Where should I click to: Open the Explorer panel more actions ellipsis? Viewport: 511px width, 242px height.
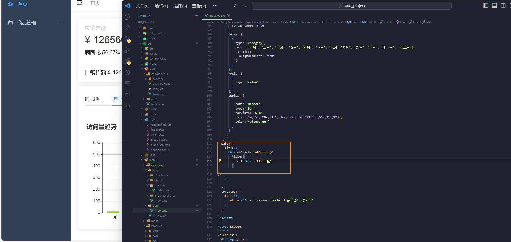[x=196, y=15]
